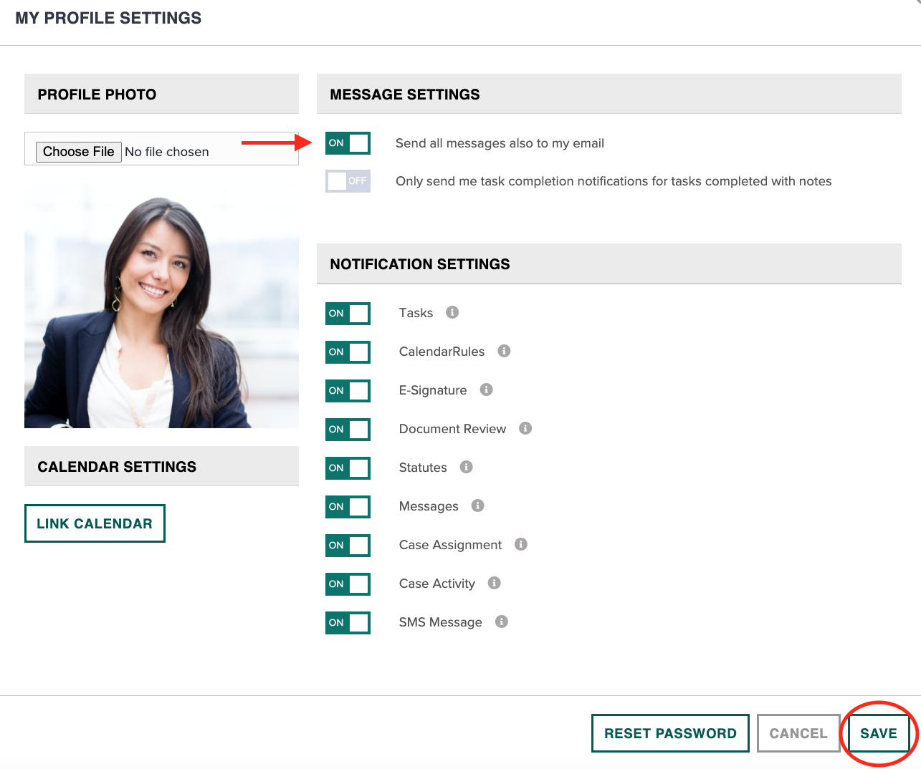Click the Message Settings heading
Image resolution: width=921 pixels, height=769 pixels.
pos(405,95)
